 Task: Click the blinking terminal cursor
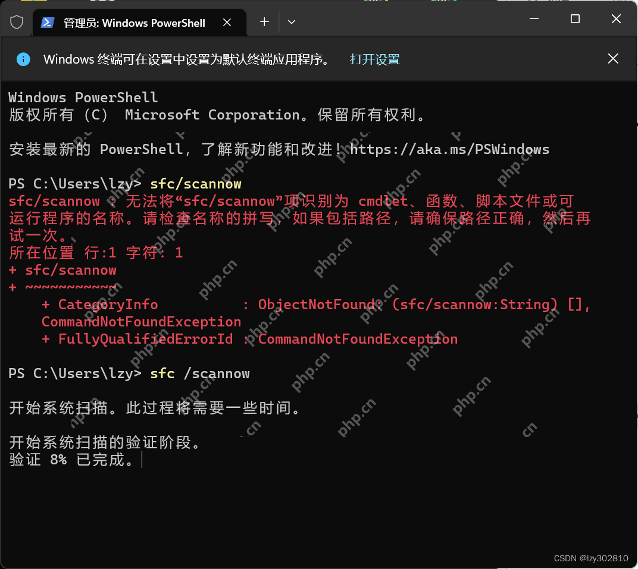click(141, 459)
